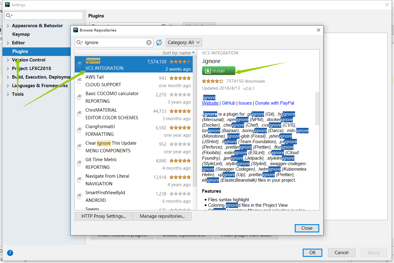Select Keymap in the settings tree
Image resolution: width=394 pixels, height=263 pixels.
pos(21,34)
